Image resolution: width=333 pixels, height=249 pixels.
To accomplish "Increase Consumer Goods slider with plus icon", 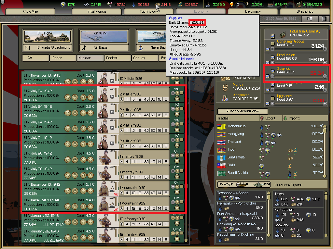I will tap(325, 49).
